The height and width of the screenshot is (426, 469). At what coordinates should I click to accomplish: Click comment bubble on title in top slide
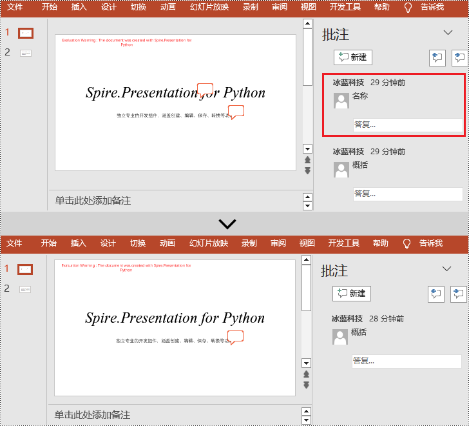pos(205,90)
